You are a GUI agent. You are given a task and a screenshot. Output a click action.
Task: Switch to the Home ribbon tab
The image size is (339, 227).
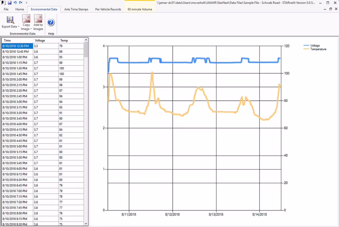(20, 9)
